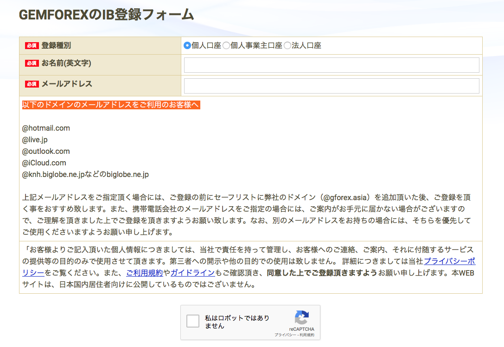Select the 個人口座 radio button
Screen dimensions: 504x347
coord(187,45)
